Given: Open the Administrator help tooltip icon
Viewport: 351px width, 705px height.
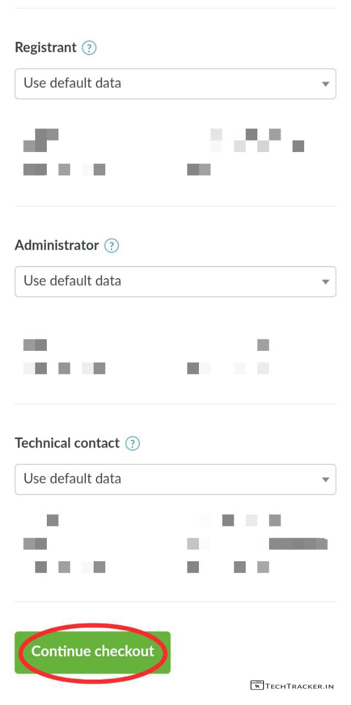Looking at the screenshot, I should pyautogui.click(x=112, y=246).
